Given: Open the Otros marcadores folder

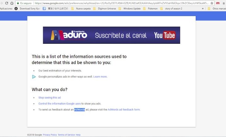Looking at the screenshot, I should (x=217, y=9).
